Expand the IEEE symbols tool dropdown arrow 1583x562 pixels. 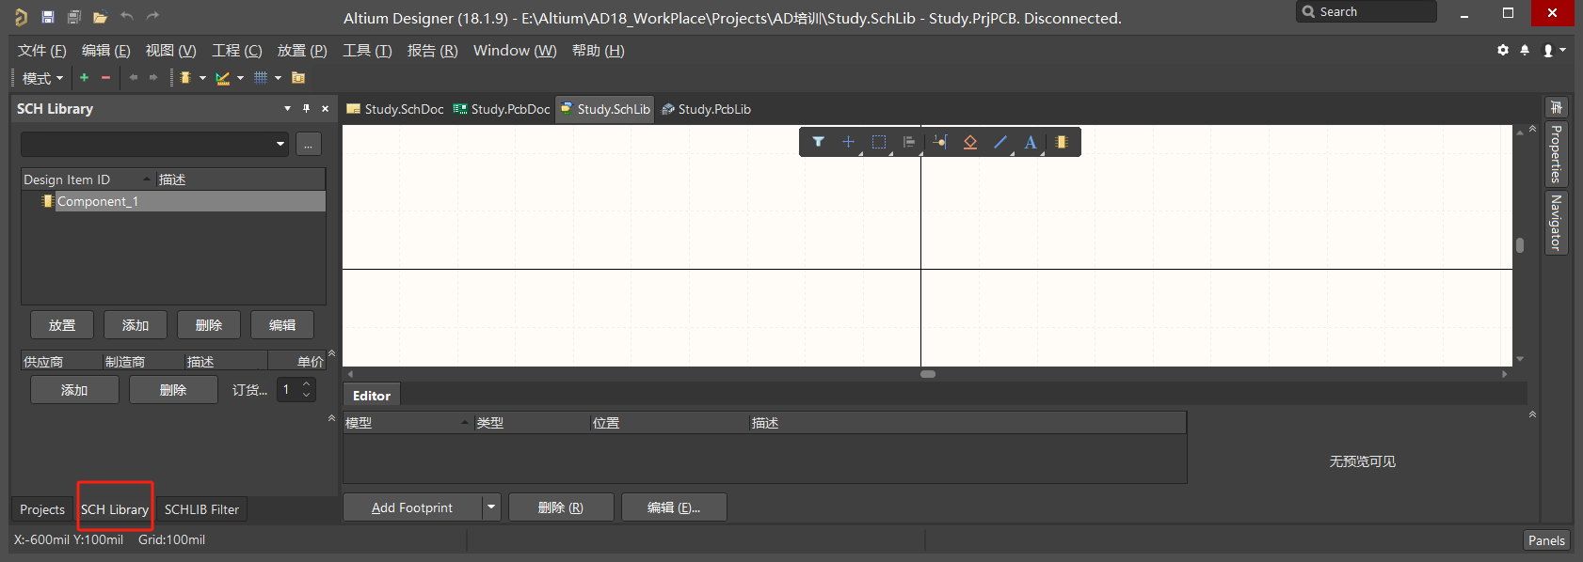[x=202, y=78]
